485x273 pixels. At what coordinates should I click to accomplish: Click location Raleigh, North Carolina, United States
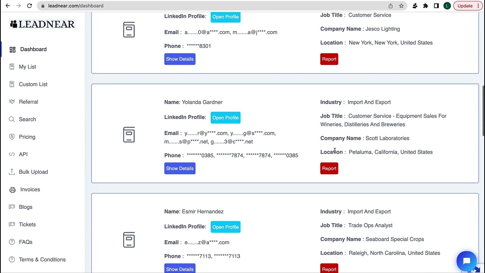tap(394, 253)
